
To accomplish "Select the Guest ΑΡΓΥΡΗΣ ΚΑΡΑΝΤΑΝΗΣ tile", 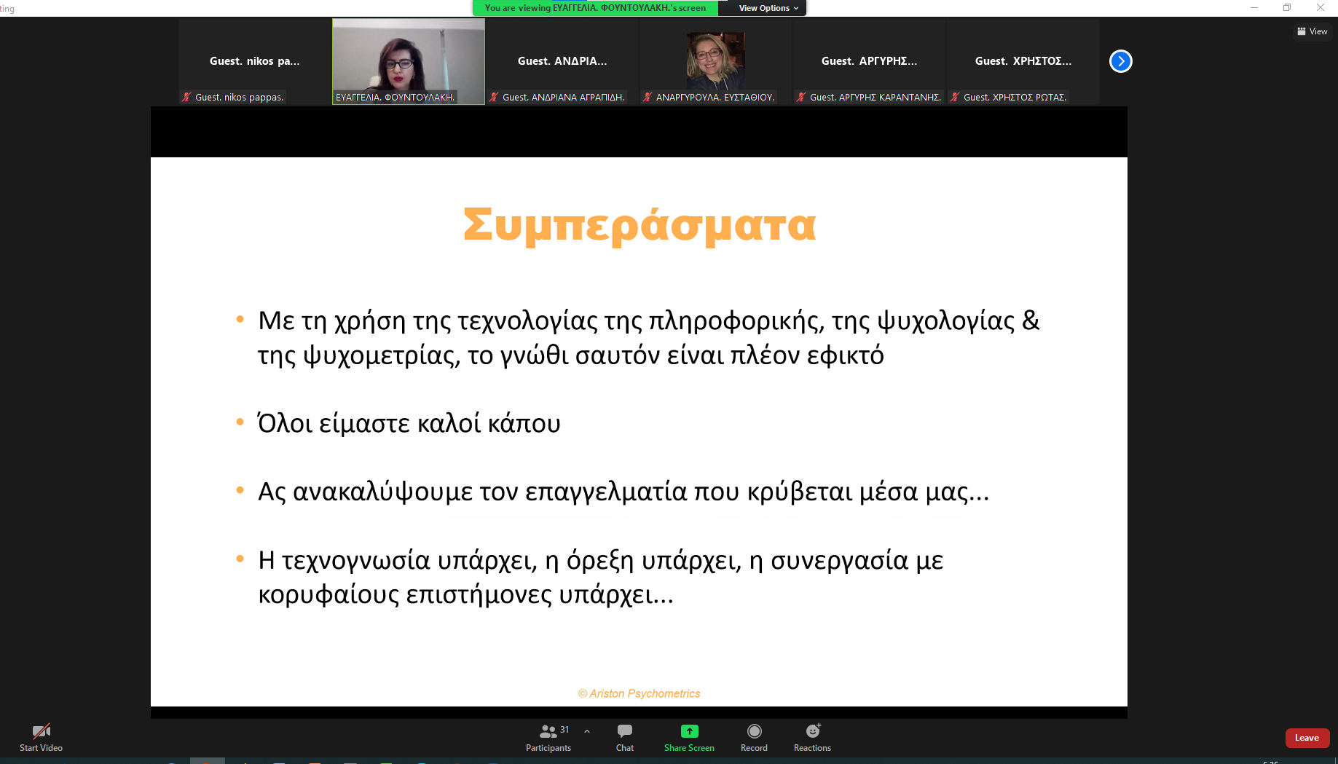I will [870, 61].
